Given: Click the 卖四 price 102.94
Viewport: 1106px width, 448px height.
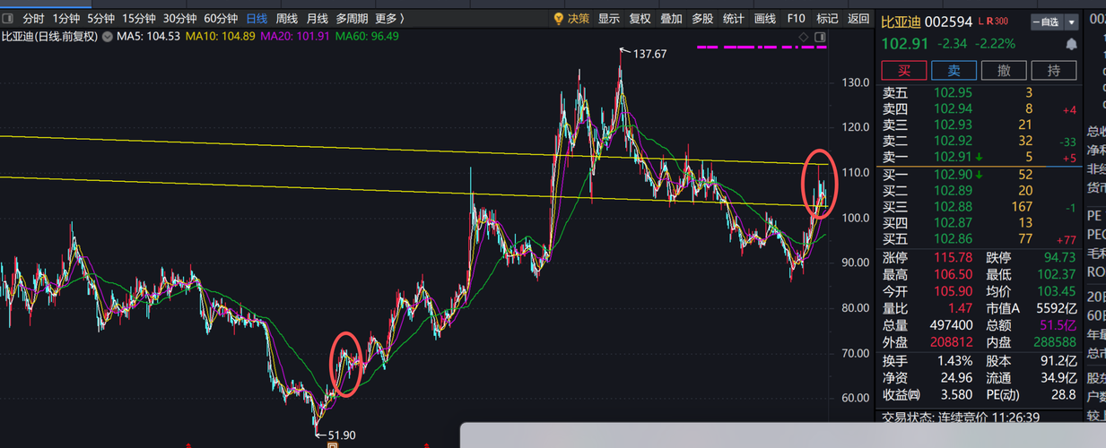Looking at the screenshot, I should pyautogui.click(x=953, y=108).
